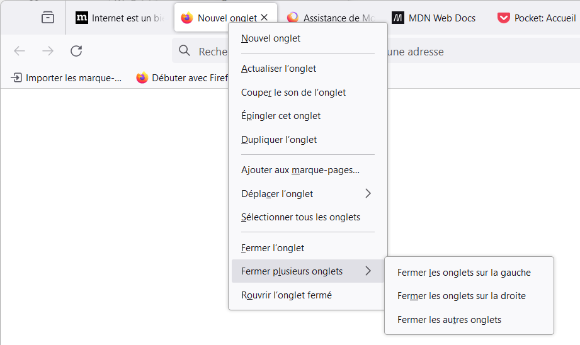Click the import icon beside Importer les marque-pages
The image size is (580, 345).
(16, 77)
